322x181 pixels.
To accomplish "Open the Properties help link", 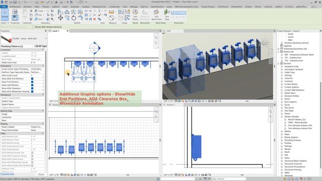I will point(7,174).
